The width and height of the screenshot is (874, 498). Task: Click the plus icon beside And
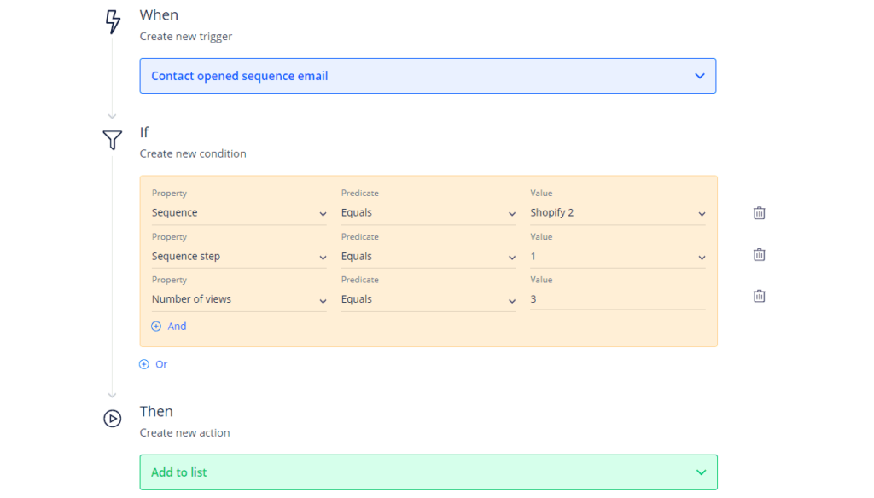click(156, 327)
